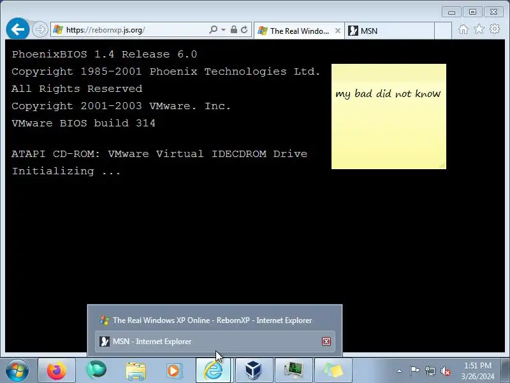The height and width of the screenshot is (383, 510).
Task: Click the security lock icon
Action: click(233, 29)
